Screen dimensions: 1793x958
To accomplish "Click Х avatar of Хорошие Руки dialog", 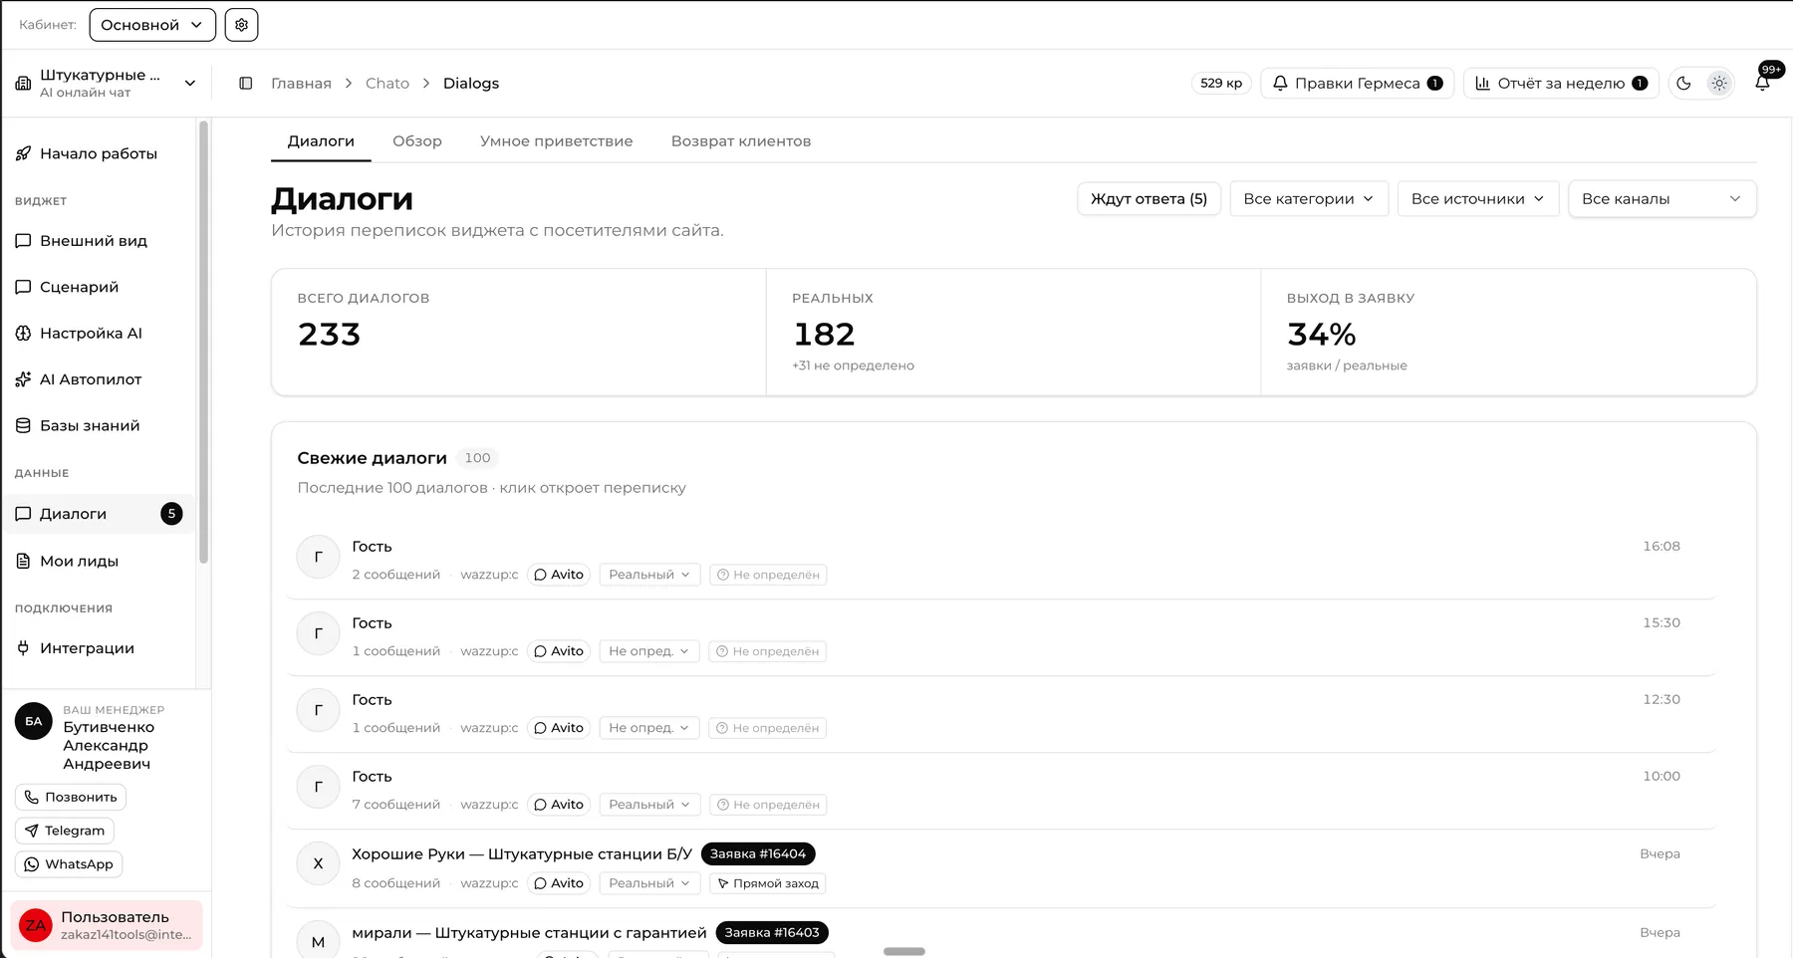I will pyautogui.click(x=319, y=863).
